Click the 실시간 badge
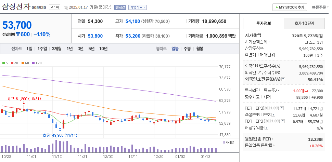Screen dimensions: 332x162 pos(120,7)
